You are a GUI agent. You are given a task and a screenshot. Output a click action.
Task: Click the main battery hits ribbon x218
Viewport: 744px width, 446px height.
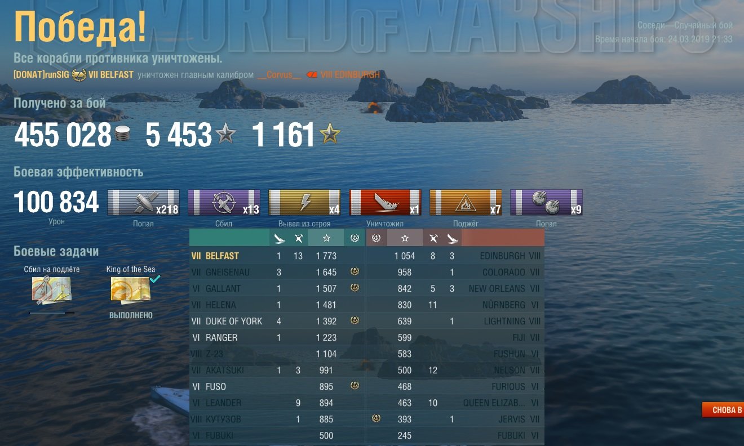[143, 203]
